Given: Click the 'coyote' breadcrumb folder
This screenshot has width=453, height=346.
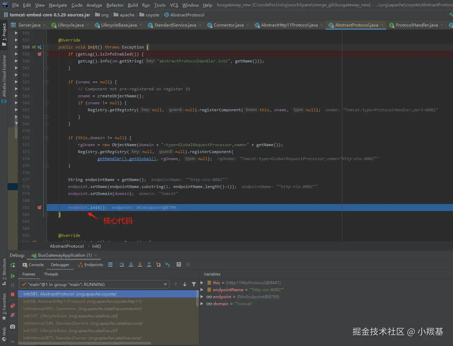Looking at the screenshot, I should tap(149, 15).
